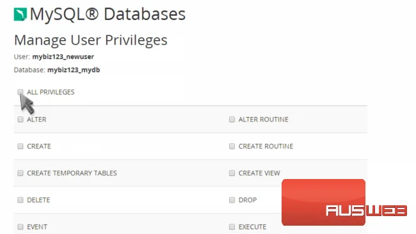This screenshot has height=234, width=416.
Task: Click the ALTER ROUTINE label text
Action: point(264,120)
